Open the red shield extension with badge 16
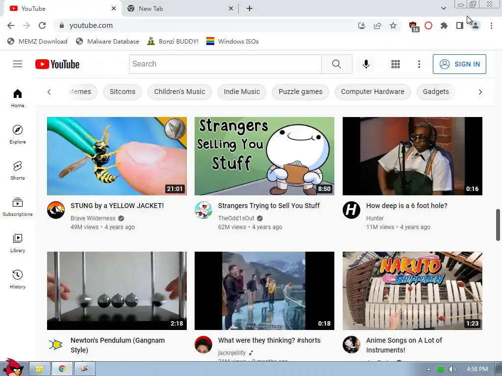The image size is (502, 376). point(414,26)
